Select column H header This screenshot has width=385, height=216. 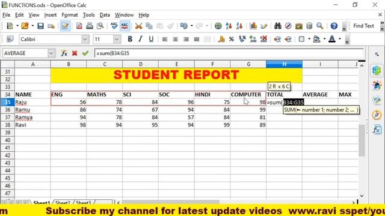click(284, 64)
